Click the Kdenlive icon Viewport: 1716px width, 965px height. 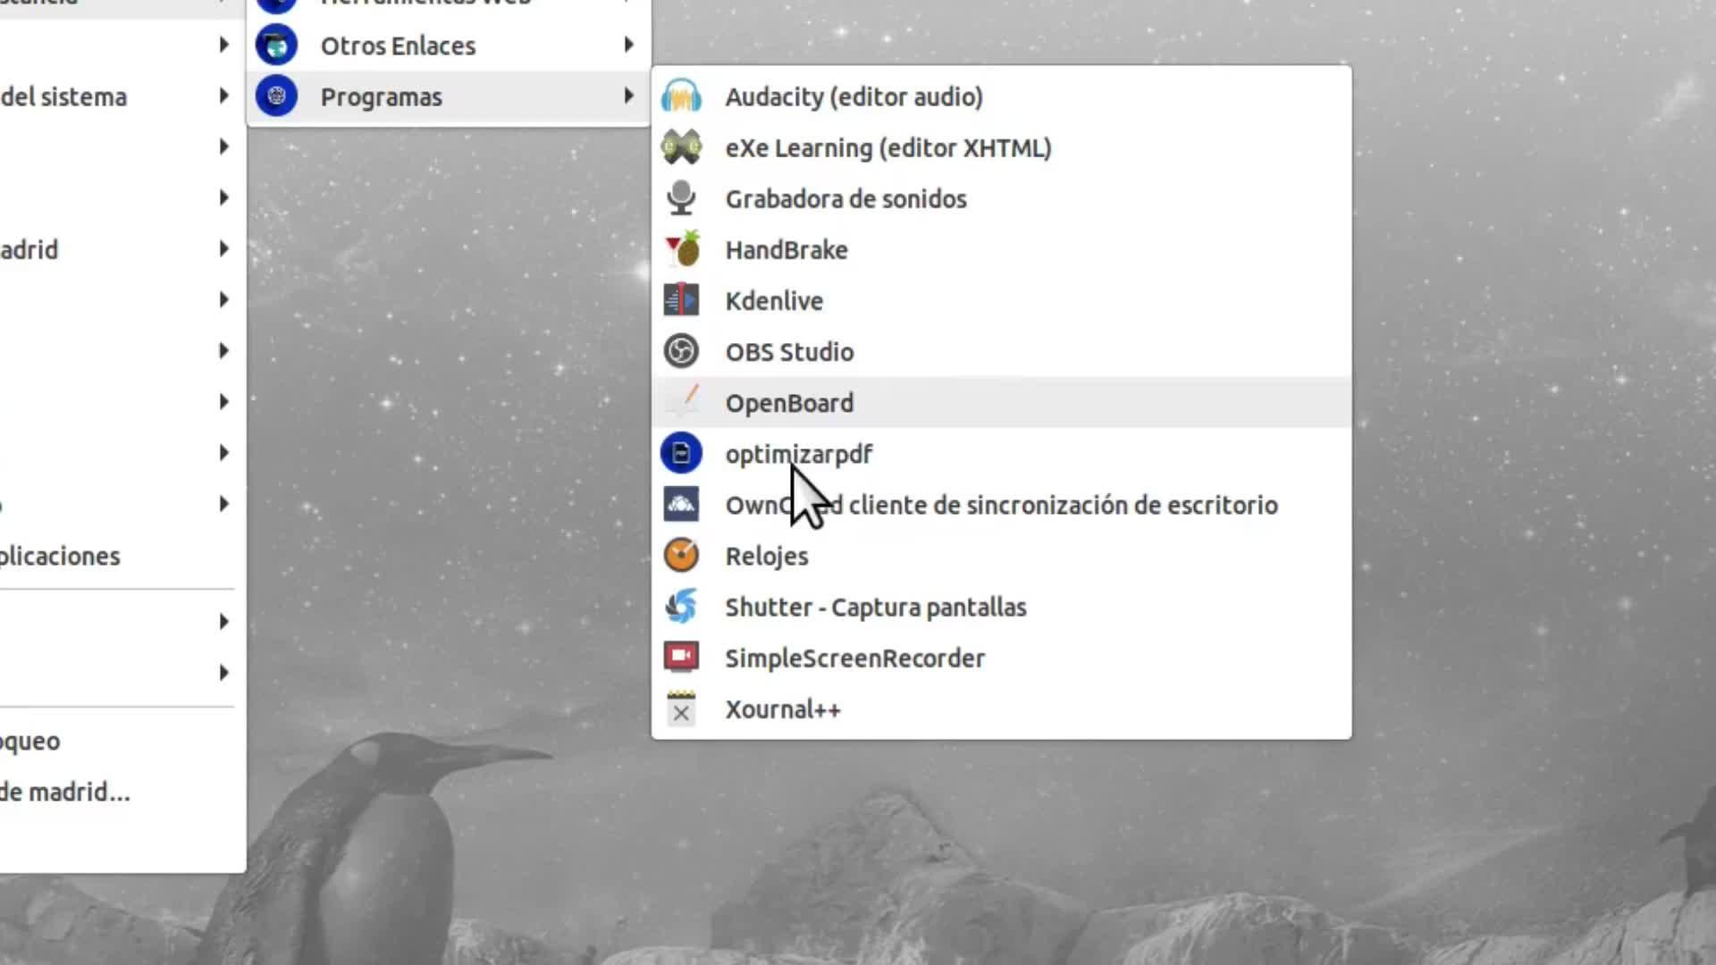pos(681,300)
